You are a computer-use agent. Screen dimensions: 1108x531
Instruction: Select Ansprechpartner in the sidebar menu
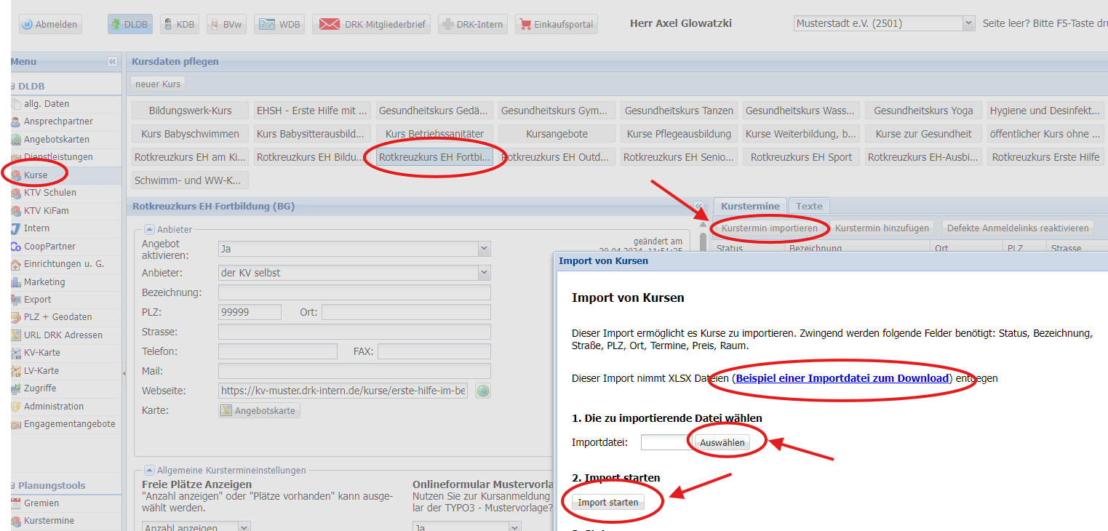58,121
